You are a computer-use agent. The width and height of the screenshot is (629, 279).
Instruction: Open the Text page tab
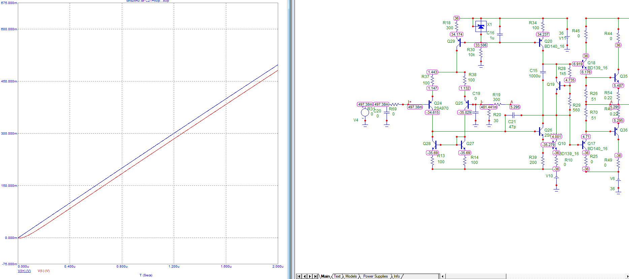click(x=337, y=276)
